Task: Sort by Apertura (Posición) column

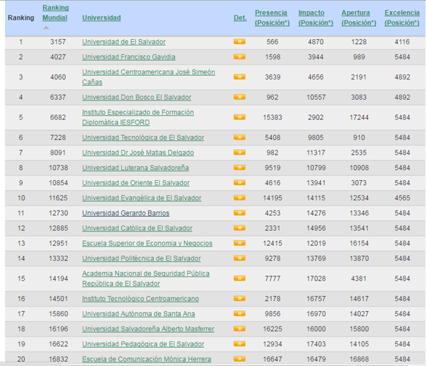Action: point(359,17)
